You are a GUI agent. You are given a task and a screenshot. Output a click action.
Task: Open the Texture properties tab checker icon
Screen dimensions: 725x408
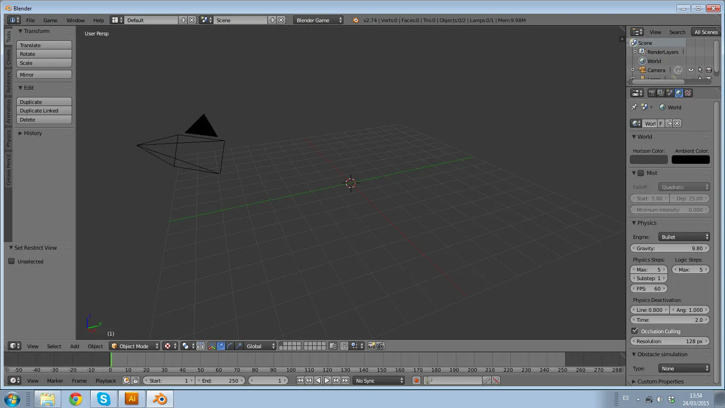(688, 93)
